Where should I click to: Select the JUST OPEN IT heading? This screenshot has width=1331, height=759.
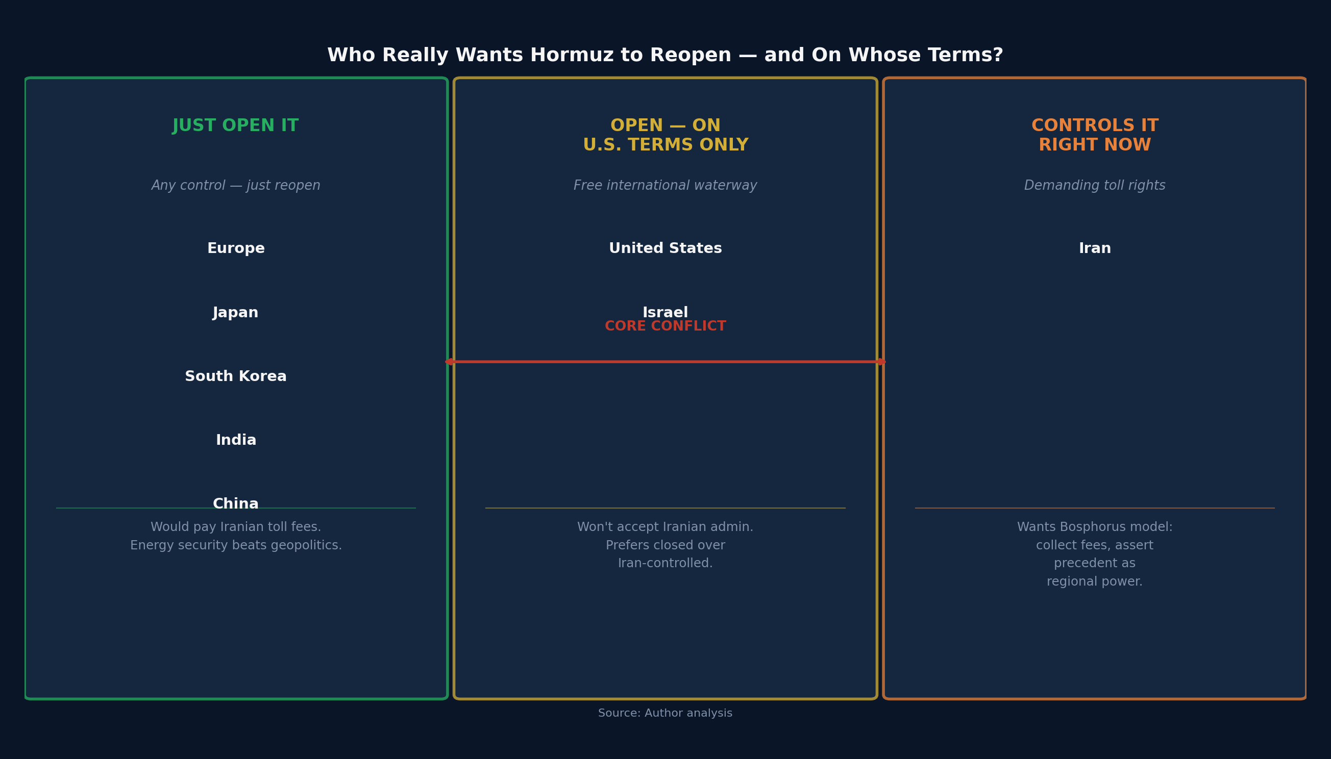point(236,126)
